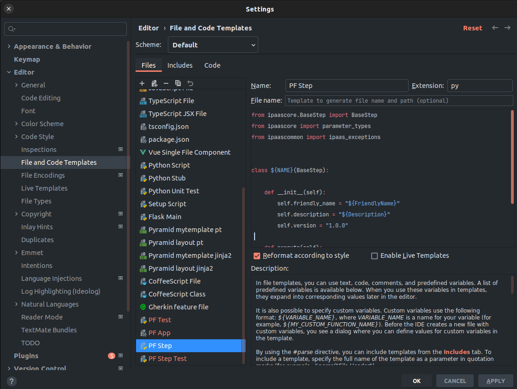The width and height of the screenshot is (517, 389).
Task: Click the plus Create Template icon
Action: click(142, 83)
